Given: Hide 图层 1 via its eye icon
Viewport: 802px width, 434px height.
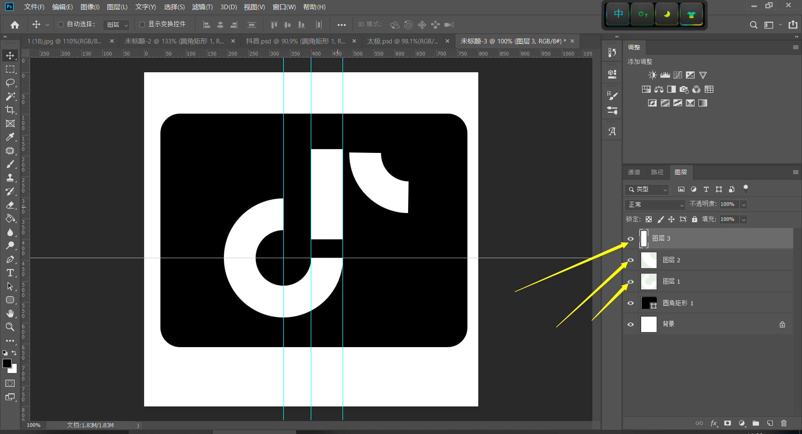Looking at the screenshot, I should tap(631, 282).
